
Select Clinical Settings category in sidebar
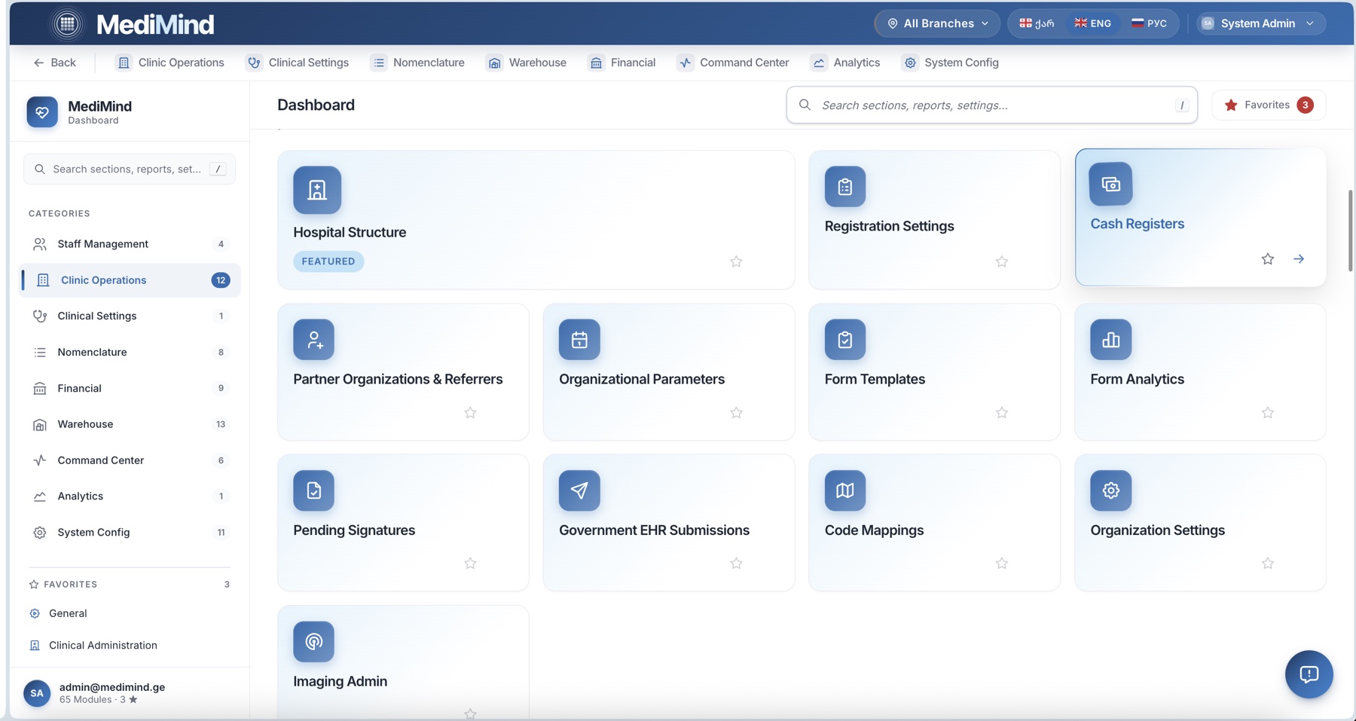pyautogui.click(x=129, y=316)
